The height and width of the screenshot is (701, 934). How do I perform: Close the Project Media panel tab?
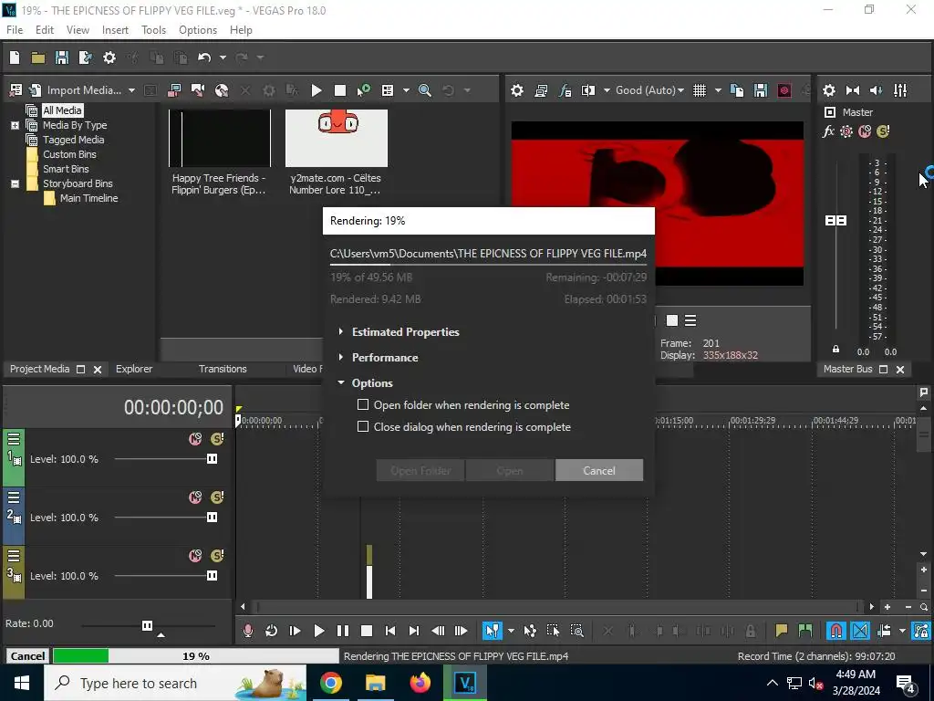click(98, 370)
